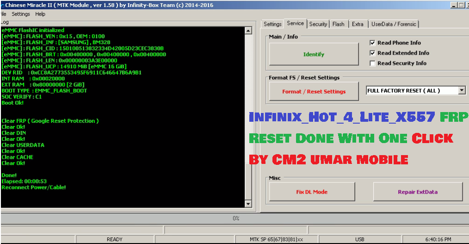Minimize the Chinese Miracle II window

pyautogui.click(x=454, y=5)
